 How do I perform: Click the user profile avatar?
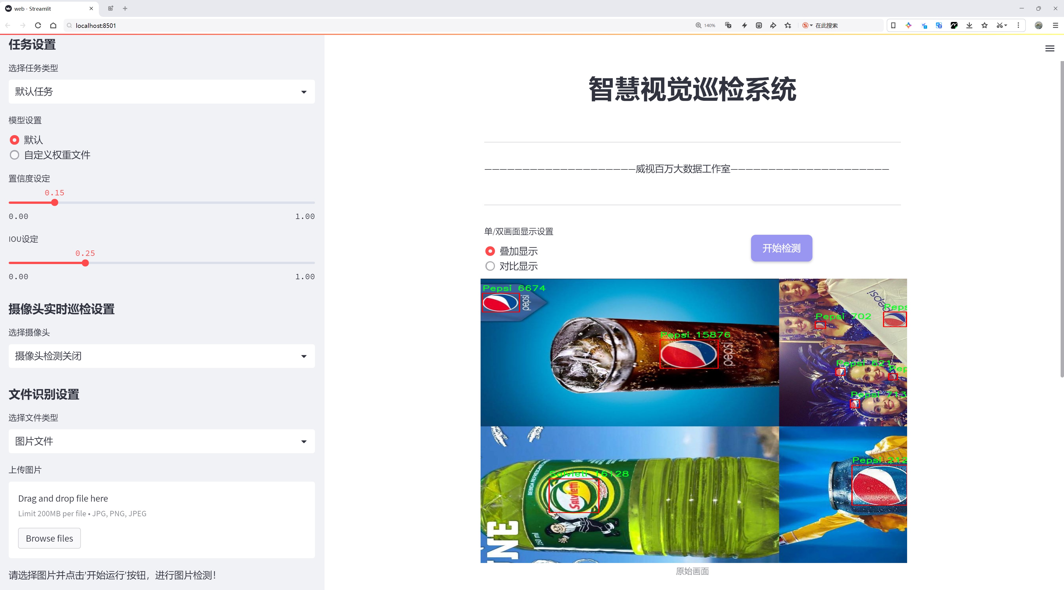point(1039,26)
